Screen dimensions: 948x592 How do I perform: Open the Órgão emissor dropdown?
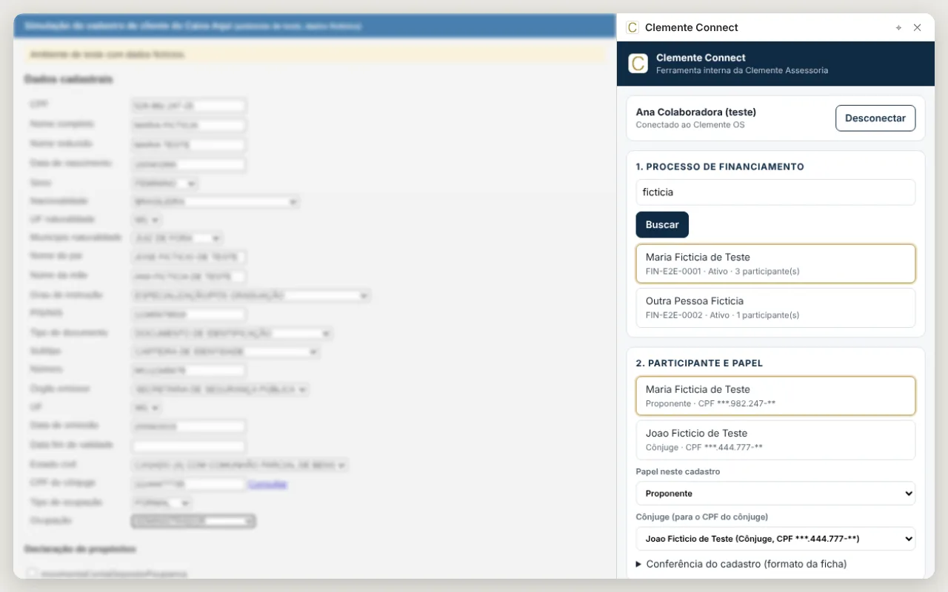220,389
